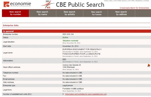The image size is (151, 97).
Task: Open Information and activities for each establishment unit
Action: 86,94
